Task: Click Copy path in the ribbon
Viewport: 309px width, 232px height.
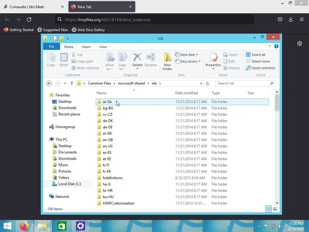Action: tap(82, 61)
